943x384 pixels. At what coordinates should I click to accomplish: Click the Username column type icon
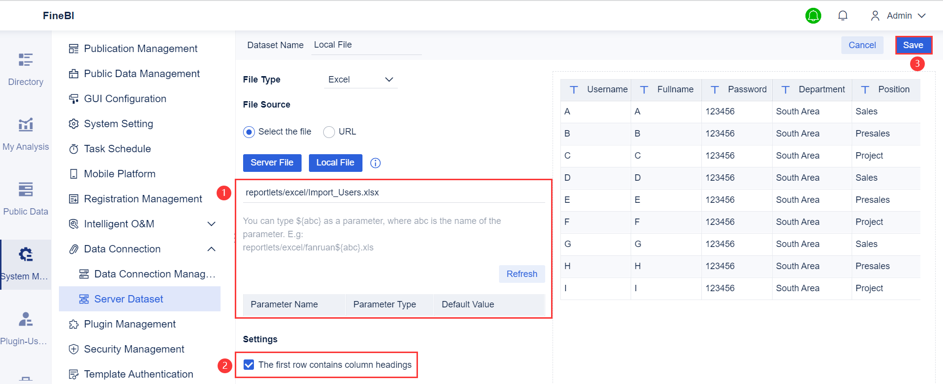click(x=574, y=89)
